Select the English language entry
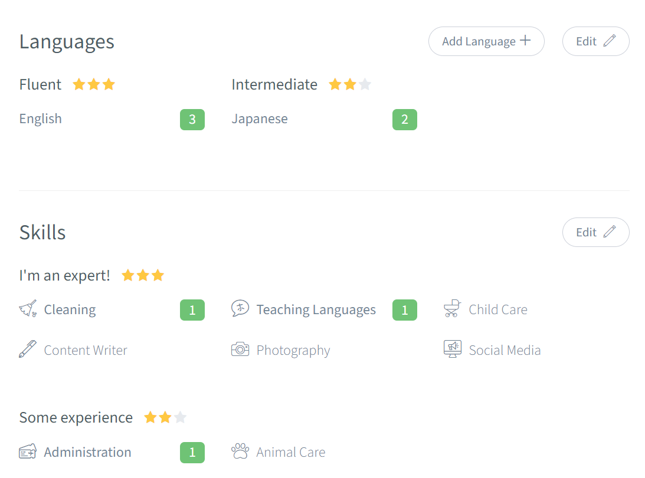The width and height of the screenshot is (645, 478). click(x=41, y=119)
